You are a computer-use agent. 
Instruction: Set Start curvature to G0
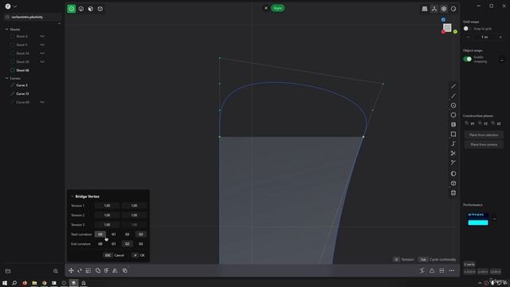point(100,234)
